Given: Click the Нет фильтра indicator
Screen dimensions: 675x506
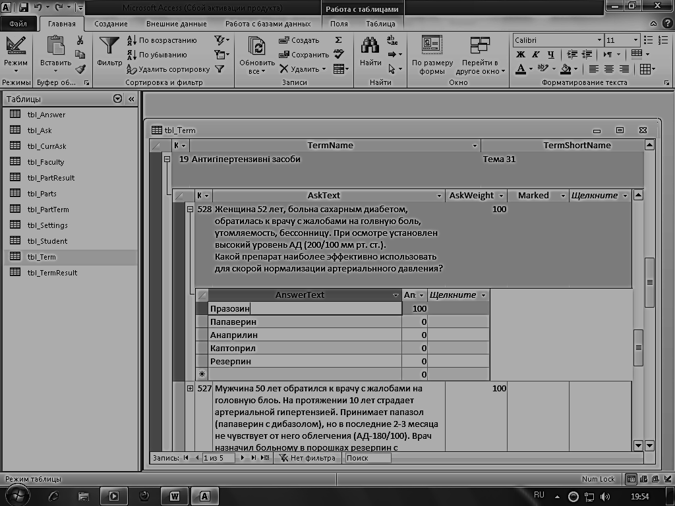Looking at the screenshot, I should pyautogui.click(x=307, y=458).
